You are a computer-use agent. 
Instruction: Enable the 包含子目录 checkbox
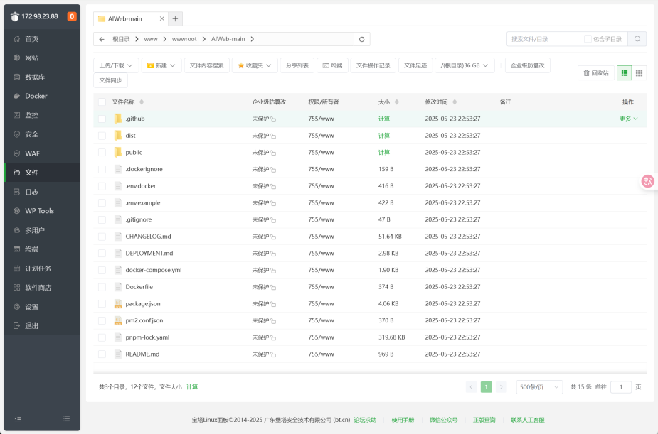coord(588,39)
